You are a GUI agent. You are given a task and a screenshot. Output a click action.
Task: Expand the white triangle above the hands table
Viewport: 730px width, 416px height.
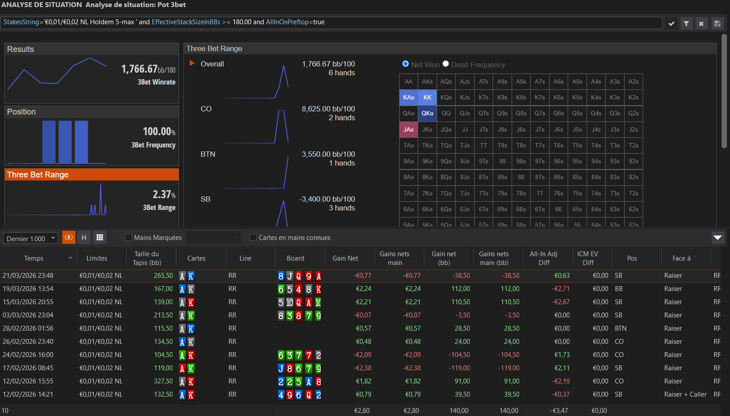point(718,238)
